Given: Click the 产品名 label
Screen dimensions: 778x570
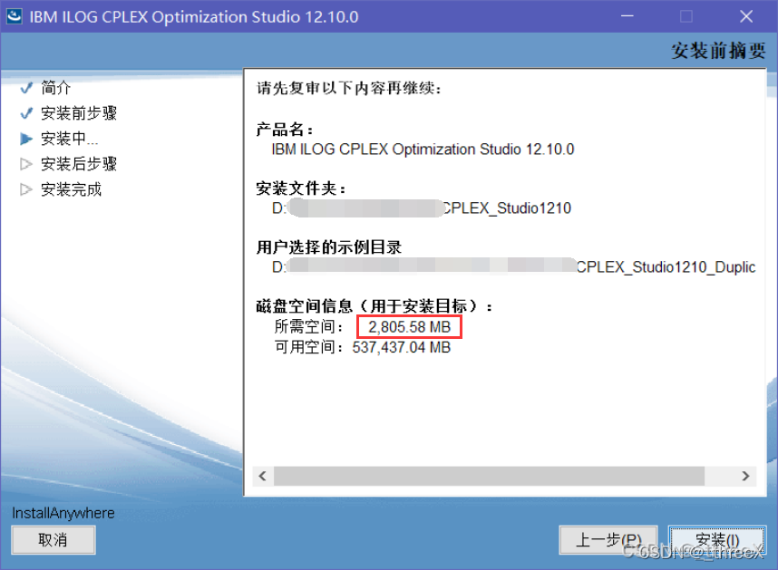Looking at the screenshot, I should [x=285, y=130].
